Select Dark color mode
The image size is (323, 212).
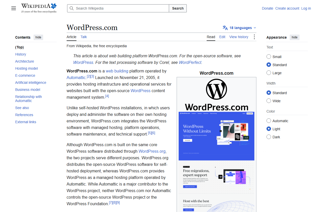click(x=269, y=137)
